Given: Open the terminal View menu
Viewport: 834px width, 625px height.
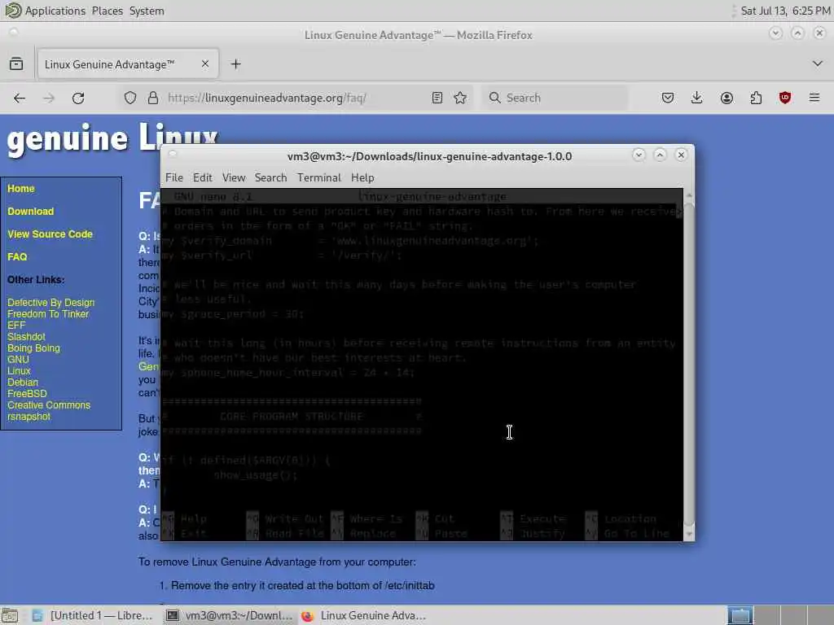Looking at the screenshot, I should point(234,177).
